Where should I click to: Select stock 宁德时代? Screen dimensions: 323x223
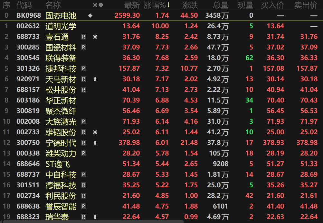tap(61, 143)
